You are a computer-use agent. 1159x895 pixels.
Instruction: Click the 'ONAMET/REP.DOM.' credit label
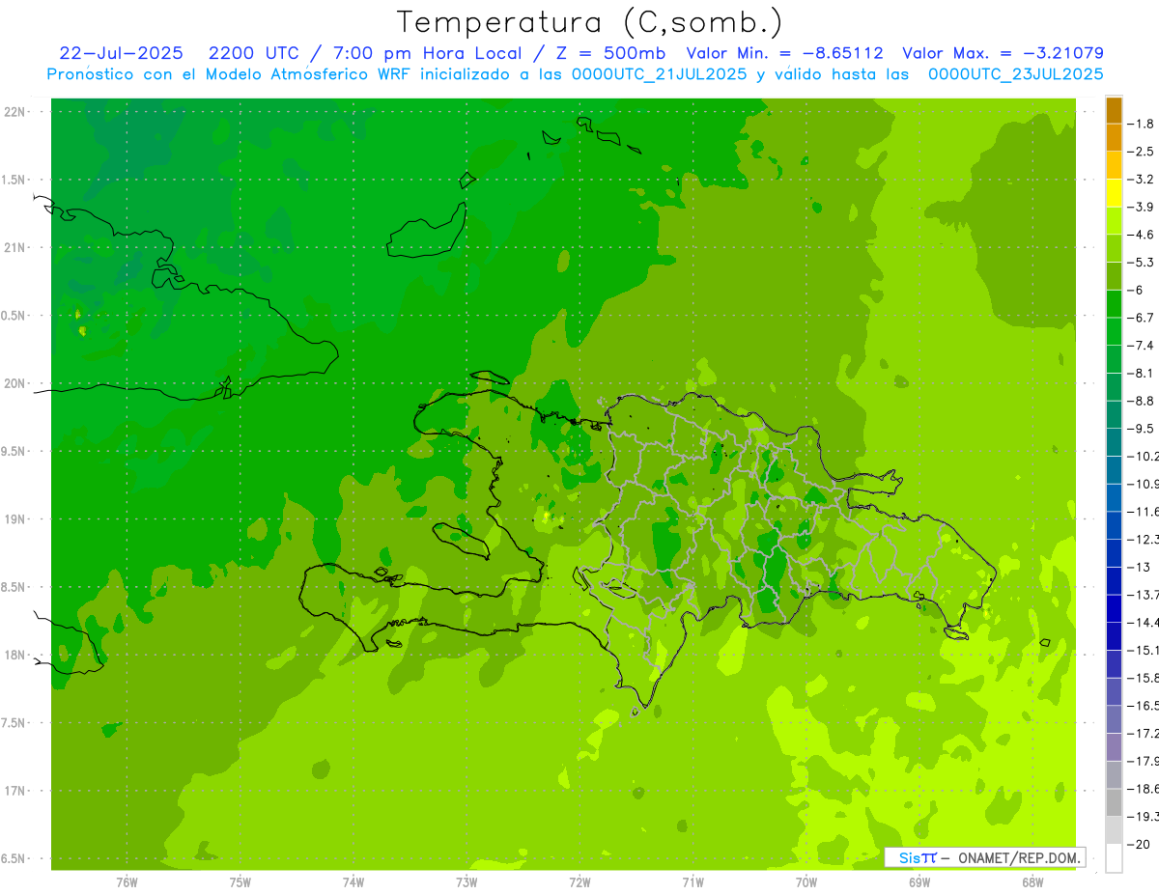(1019, 857)
